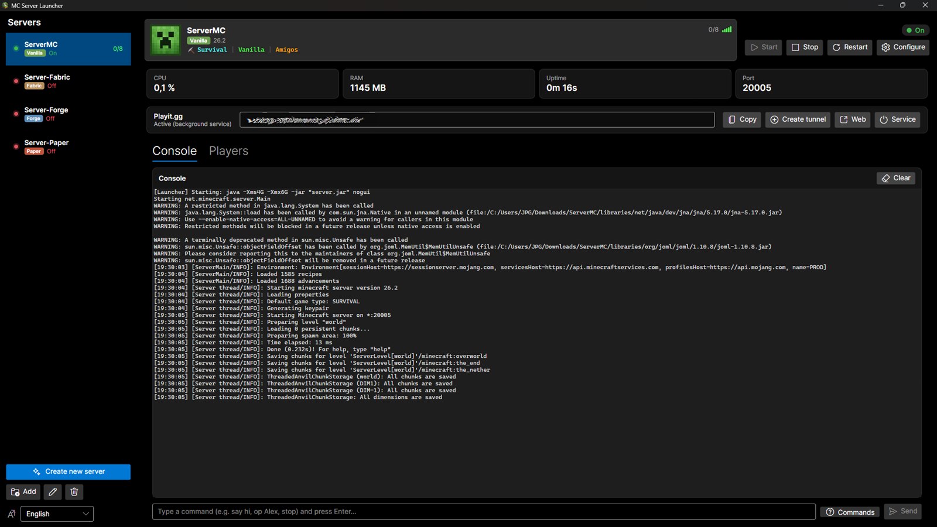
Task: Stop the running server
Action: pyautogui.click(x=805, y=47)
